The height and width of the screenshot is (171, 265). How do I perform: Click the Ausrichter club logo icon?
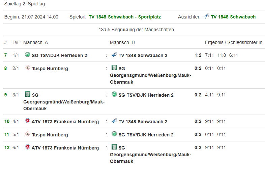click(207, 16)
